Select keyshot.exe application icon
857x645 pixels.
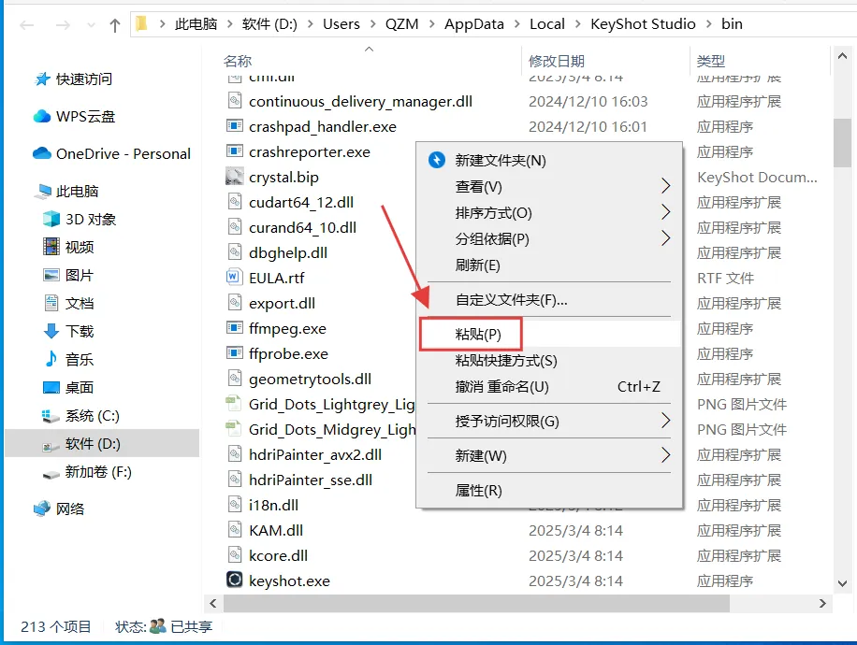click(235, 579)
